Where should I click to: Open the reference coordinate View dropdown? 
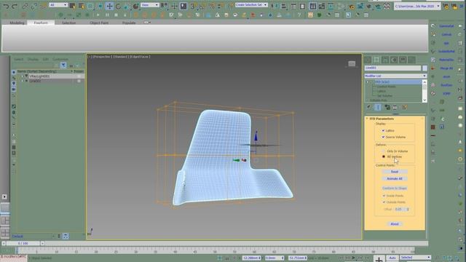pos(150,5)
